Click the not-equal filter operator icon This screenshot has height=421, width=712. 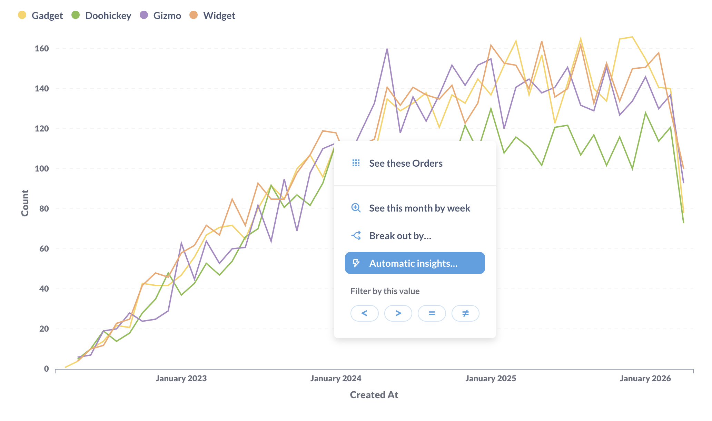pos(464,313)
